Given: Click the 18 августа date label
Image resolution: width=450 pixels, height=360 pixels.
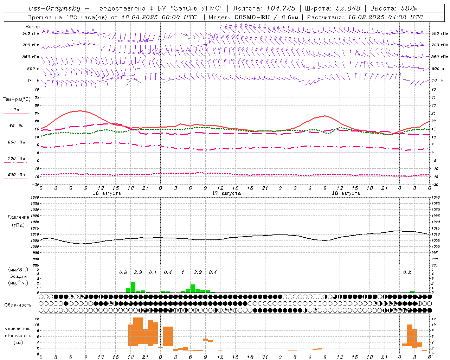Looking at the screenshot, I should click(x=346, y=193).
